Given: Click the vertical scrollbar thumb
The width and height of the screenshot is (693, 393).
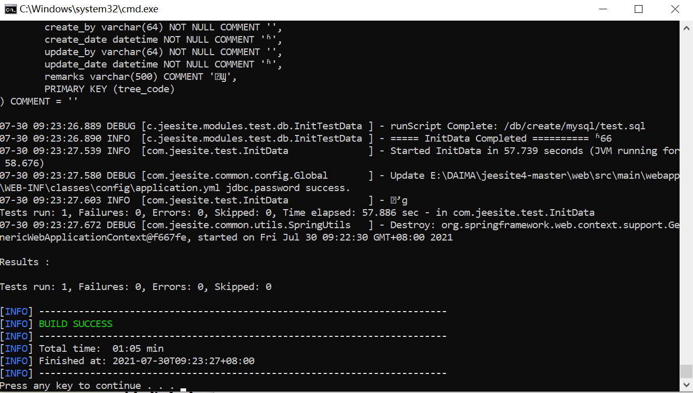Looking at the screenshot, I should pos(686,371).
